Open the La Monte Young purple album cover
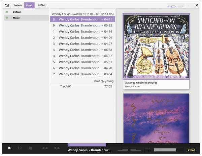202x156 pixels. tap(156, 118)
